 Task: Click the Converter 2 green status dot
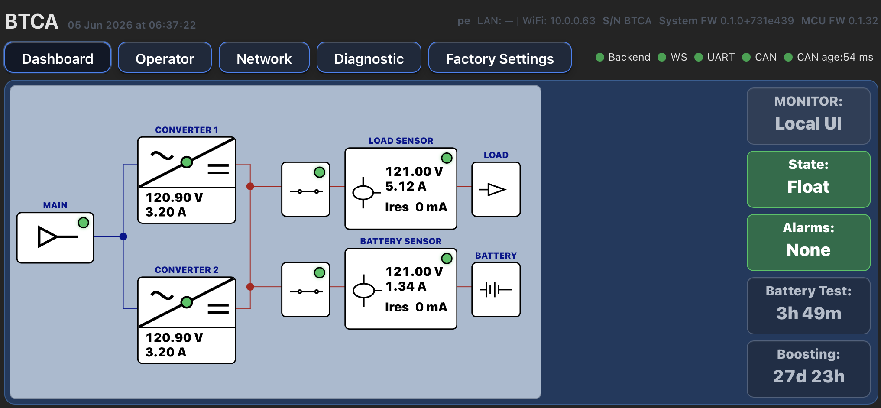[x=187, y=302]
